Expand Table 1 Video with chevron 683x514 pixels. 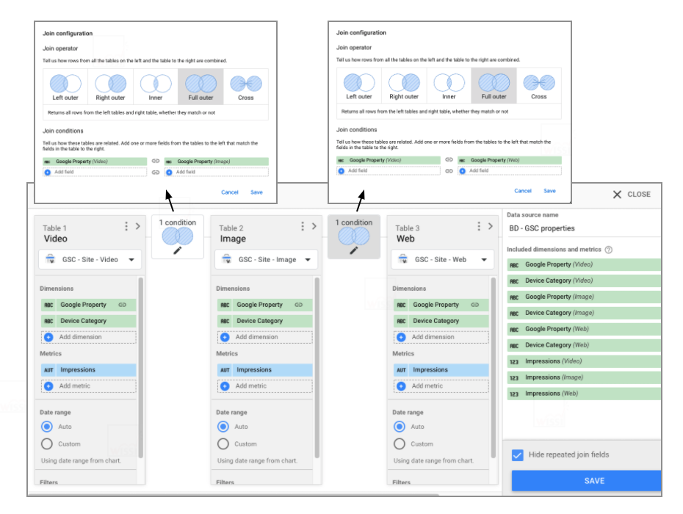coord(137,226)
